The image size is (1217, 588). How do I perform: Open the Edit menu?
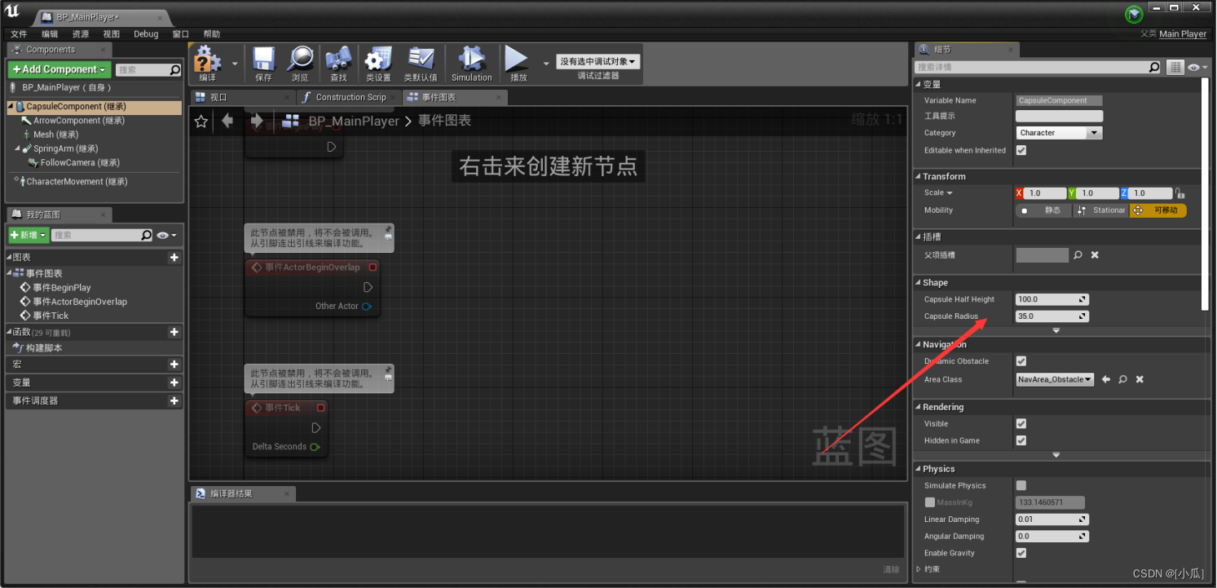(50, 34)
